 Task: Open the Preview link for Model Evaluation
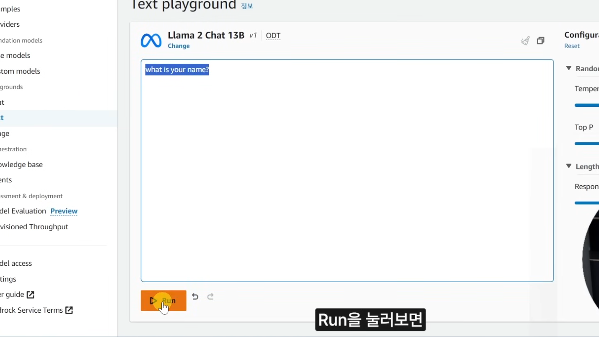(64, 211)
